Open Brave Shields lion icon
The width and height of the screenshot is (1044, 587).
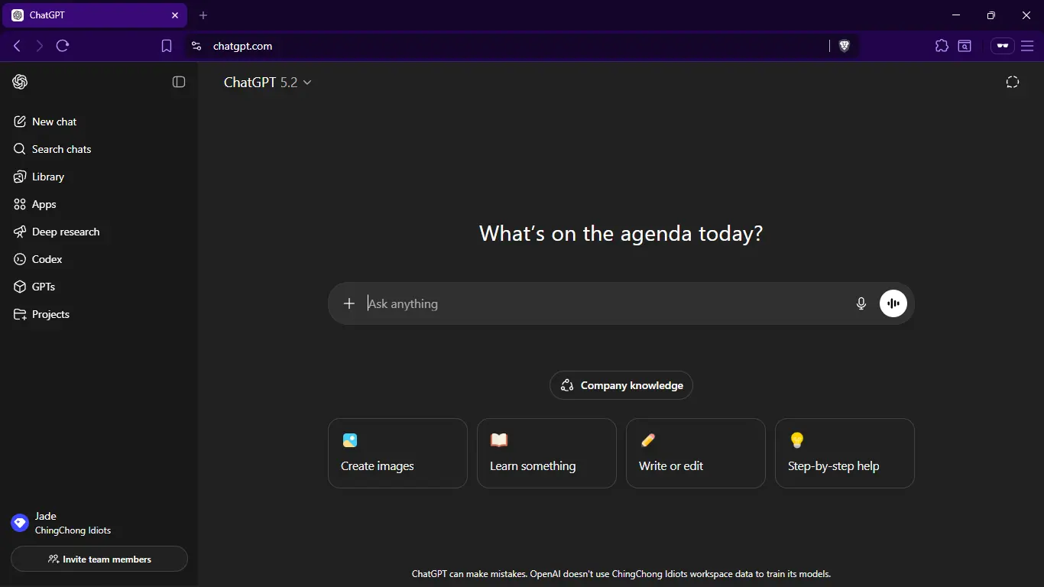coord(844,46)
